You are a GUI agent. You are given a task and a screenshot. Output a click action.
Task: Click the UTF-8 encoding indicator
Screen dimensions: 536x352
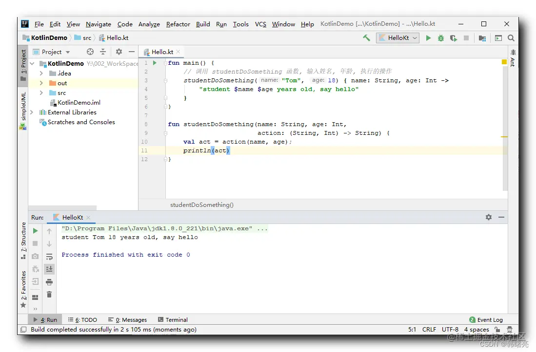pyautogui.click(x=450, y=330)
